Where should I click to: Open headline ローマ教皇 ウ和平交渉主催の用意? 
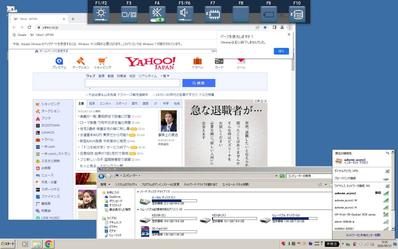105,123
